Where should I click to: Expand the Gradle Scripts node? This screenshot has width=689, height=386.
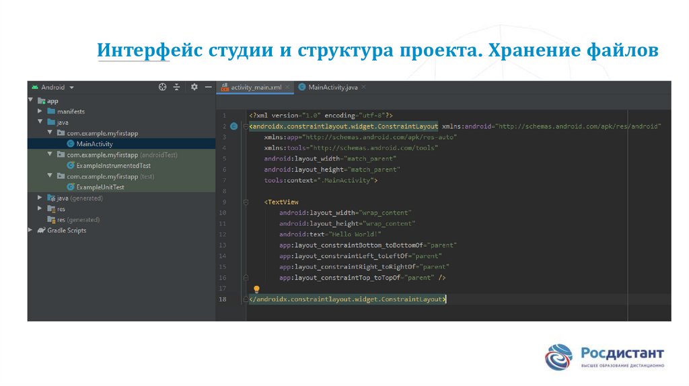[31, 230]
